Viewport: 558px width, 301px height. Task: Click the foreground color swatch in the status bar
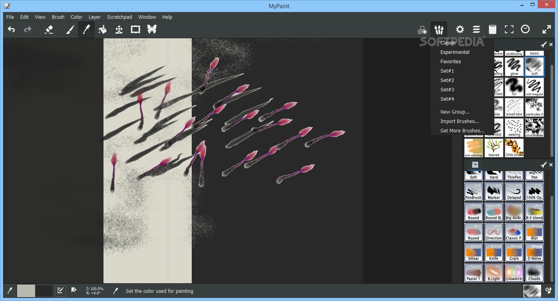(27, 291)
